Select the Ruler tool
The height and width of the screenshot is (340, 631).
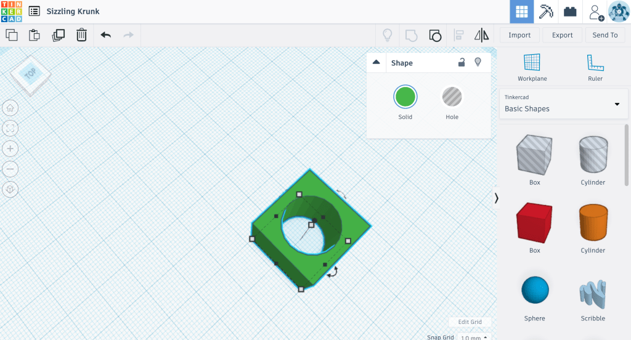point(595,67)
